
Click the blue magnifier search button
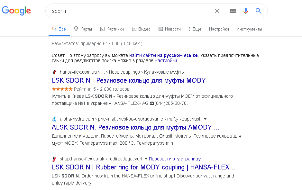pyautogui.click(x=258, y=11)
